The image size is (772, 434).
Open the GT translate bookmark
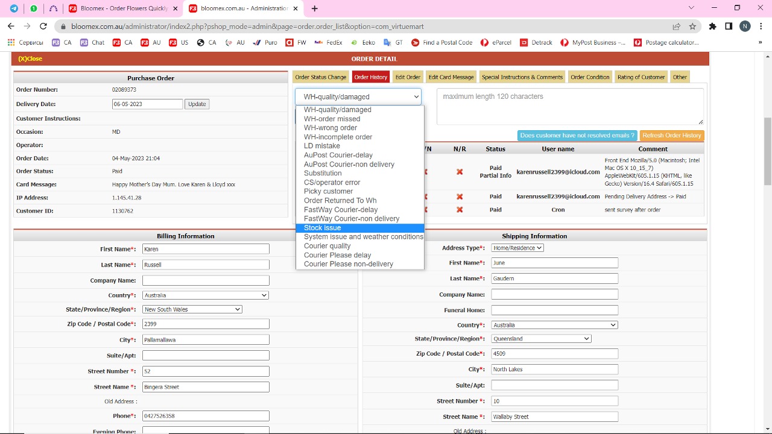(393, 43)
